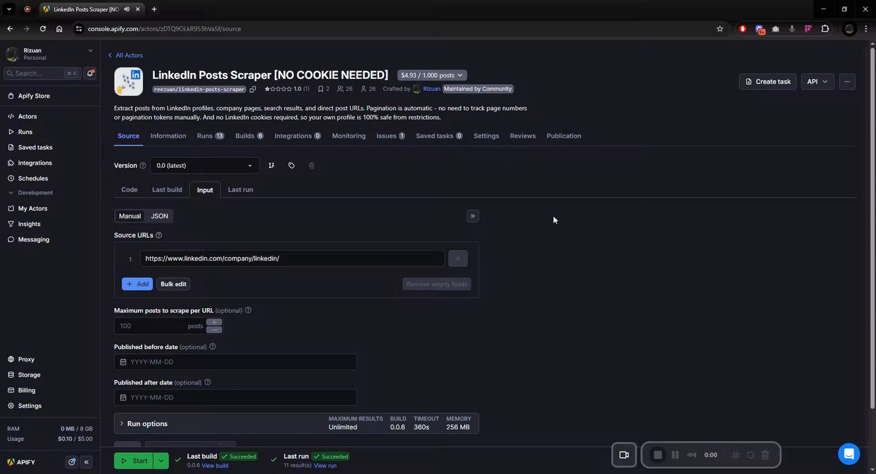Switch to the Information tab
This screenshot has width=876, height=474.
168,136
